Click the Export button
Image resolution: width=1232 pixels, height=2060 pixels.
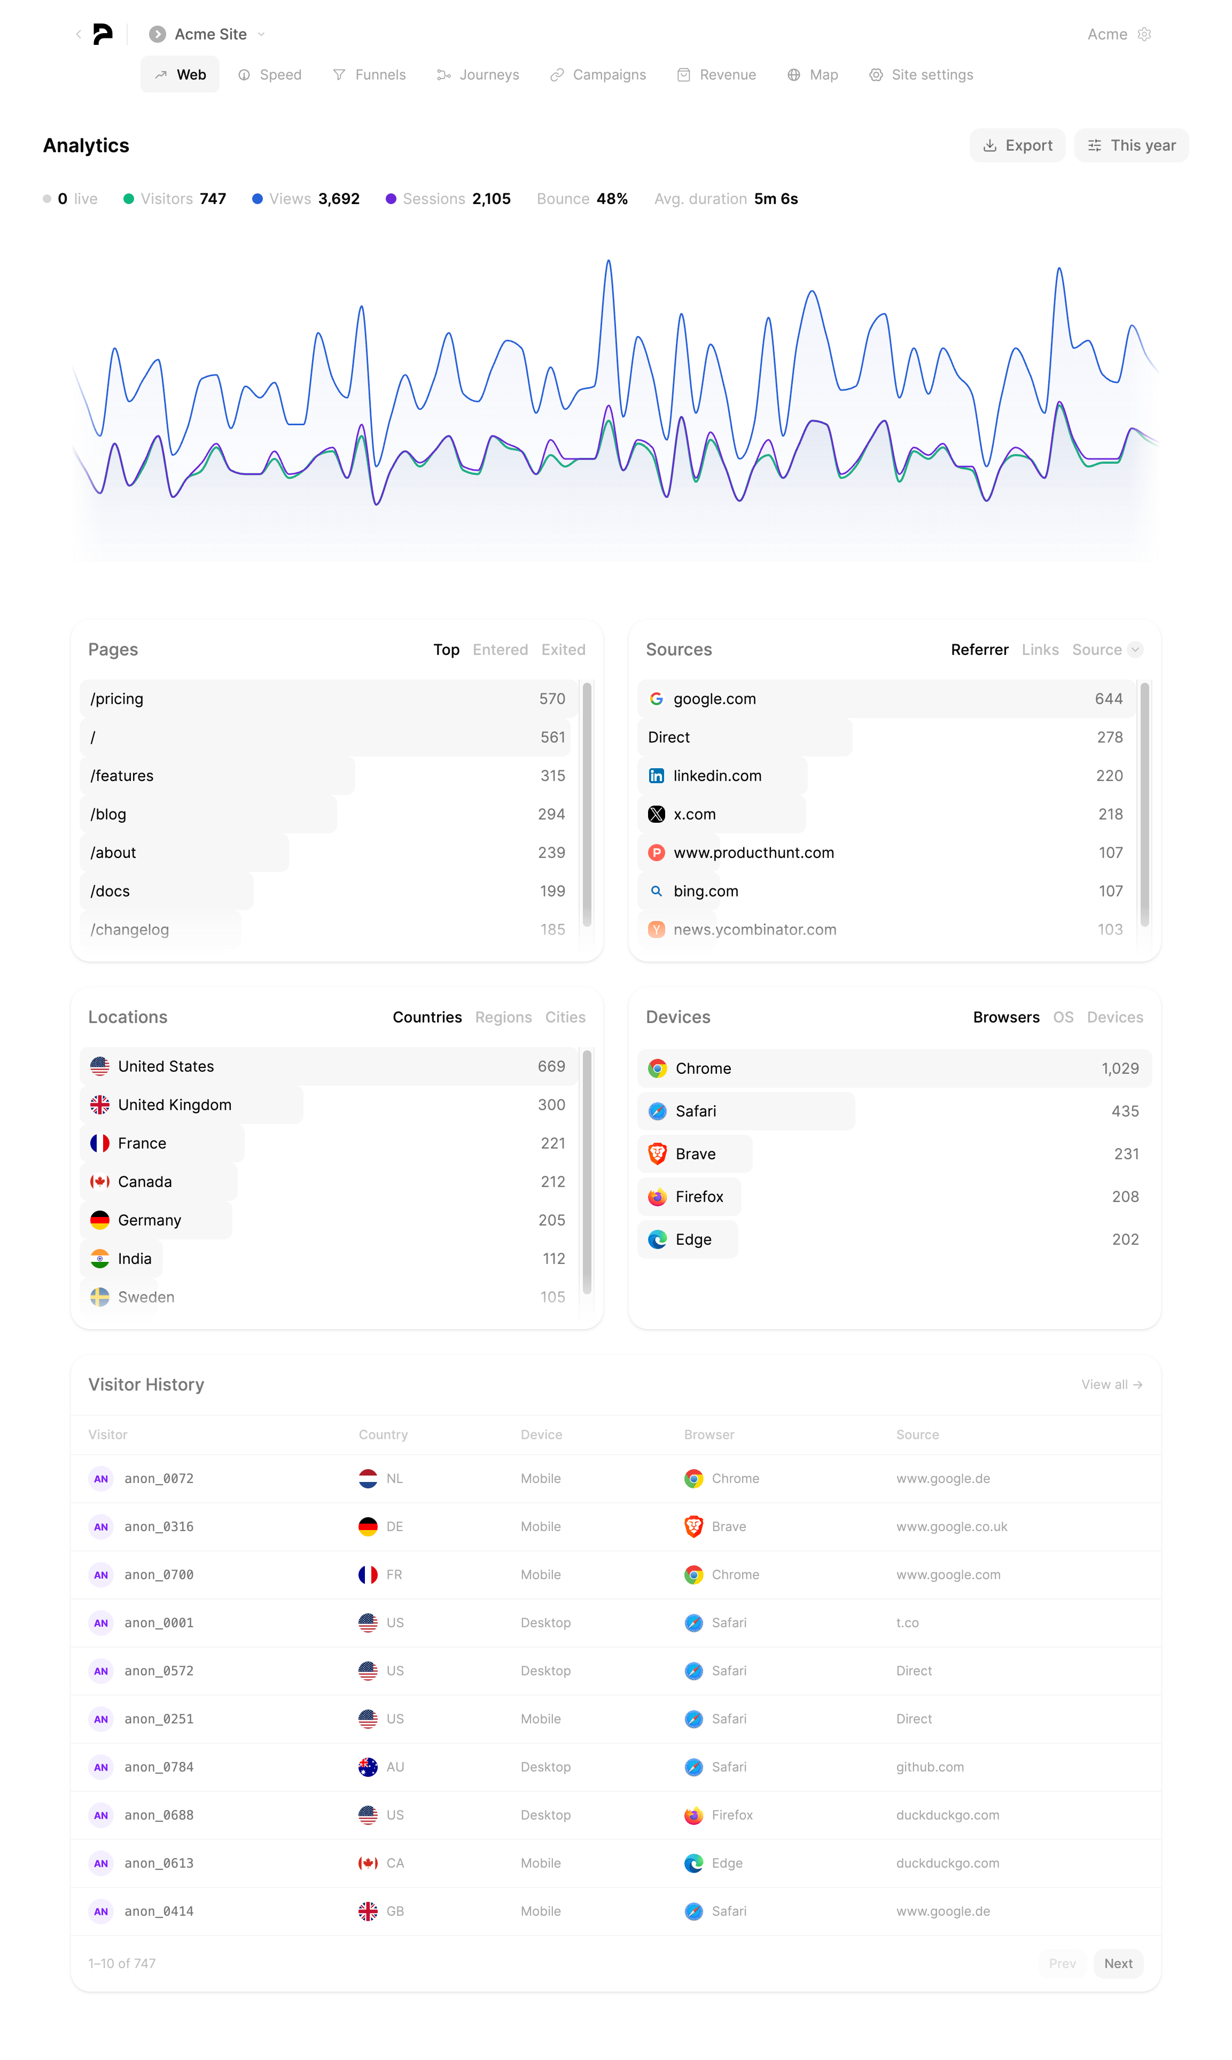pyautogui.click(x=1017, y=145)
